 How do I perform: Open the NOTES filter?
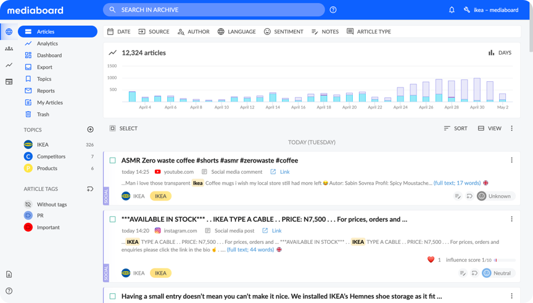pyautogui.click(x=325, y=31)
